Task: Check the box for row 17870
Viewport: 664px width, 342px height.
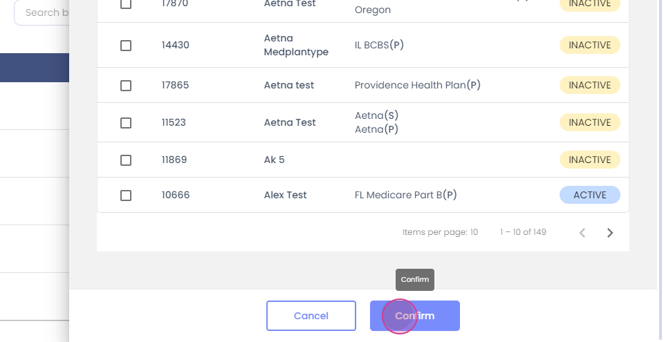Action: 126,4
